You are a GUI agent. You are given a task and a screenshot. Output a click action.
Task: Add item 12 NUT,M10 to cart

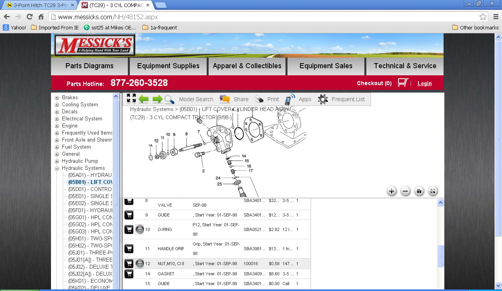point(129,264)
